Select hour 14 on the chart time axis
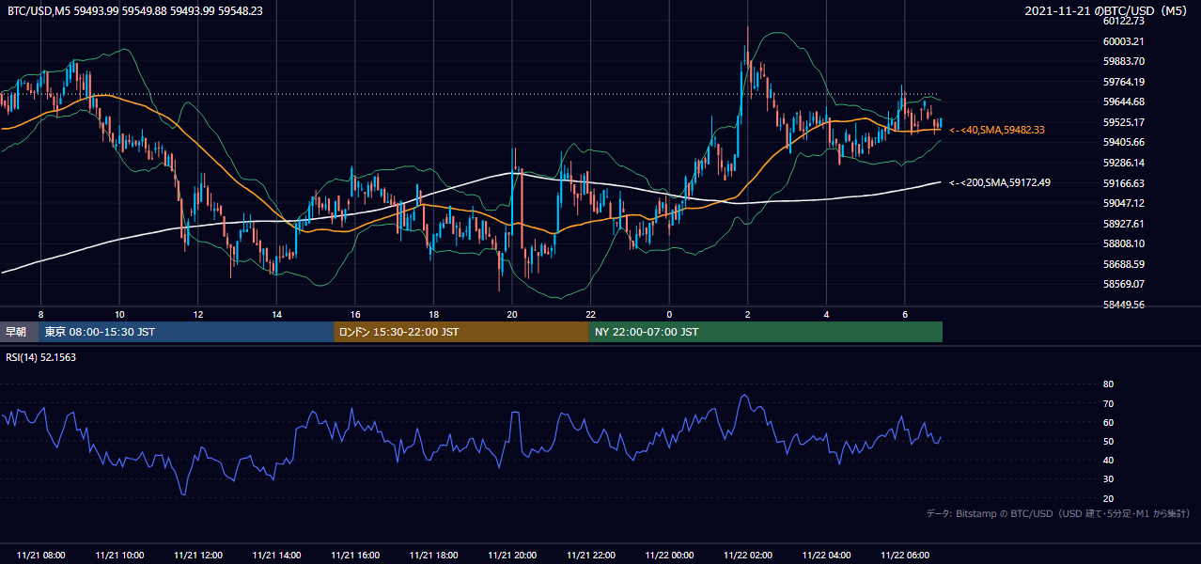The width and height of the screenshot is (1201, 564). click(x=276, y=314)
